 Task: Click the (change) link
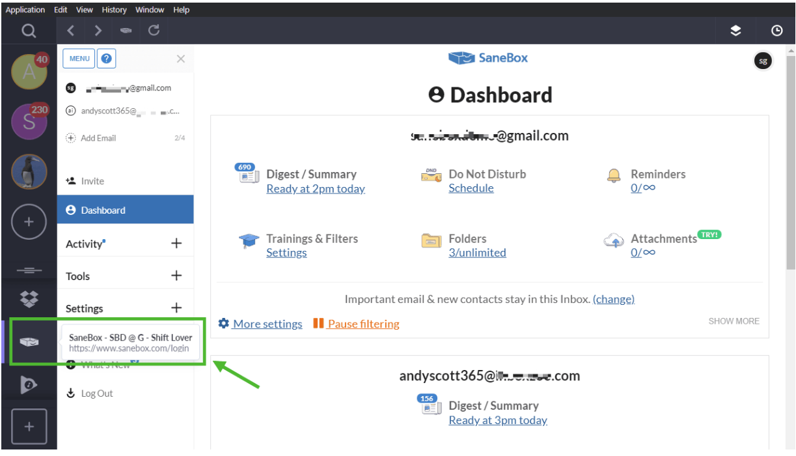point(614,299)
